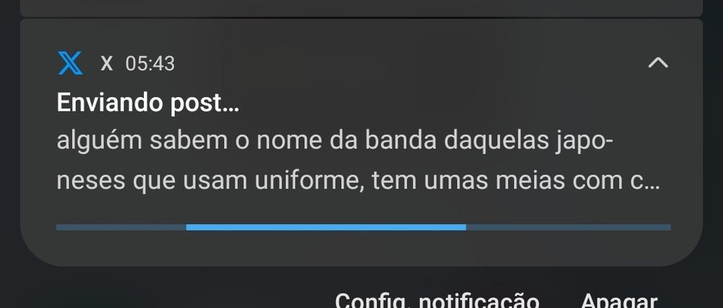Tap the app name X beside the logo
The height and width of the screenshot is (308, 723).
(106, 63)
